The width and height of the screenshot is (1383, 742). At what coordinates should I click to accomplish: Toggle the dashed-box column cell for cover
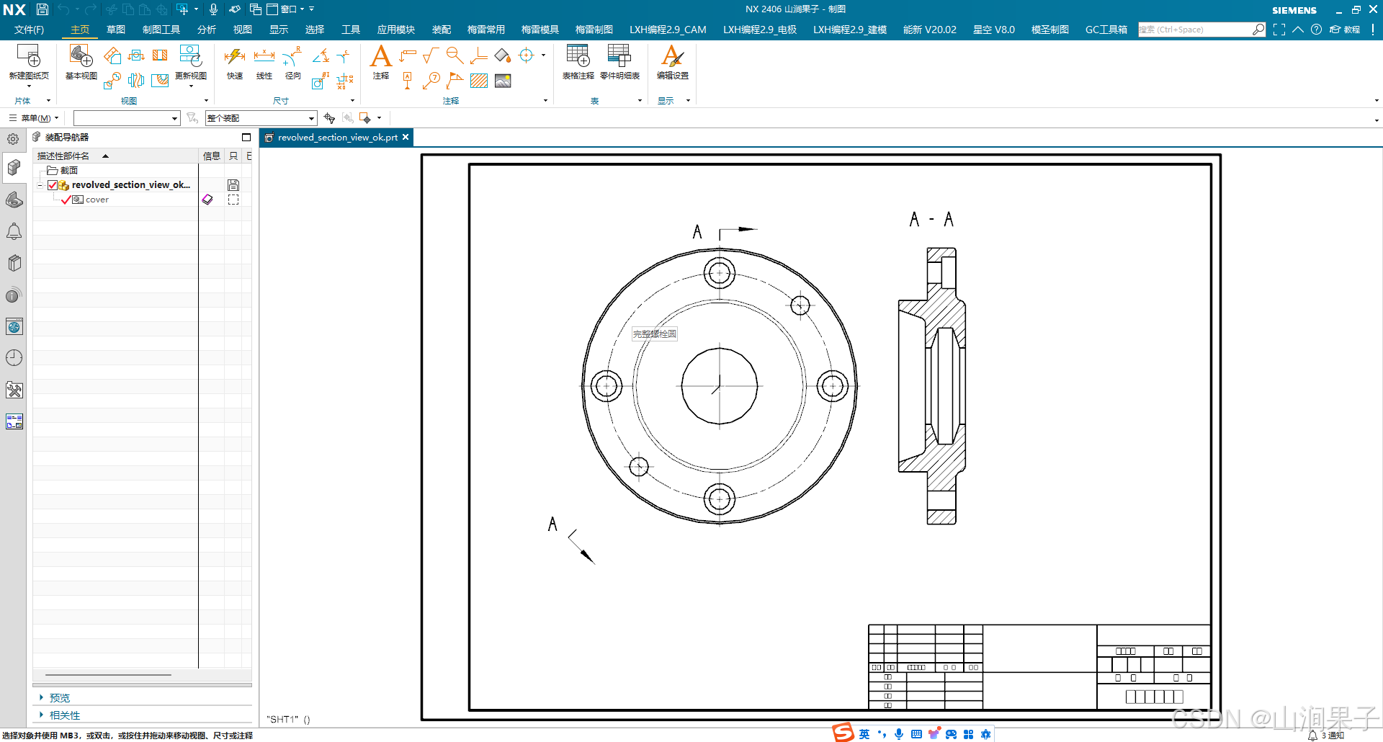tap(233, 200)
